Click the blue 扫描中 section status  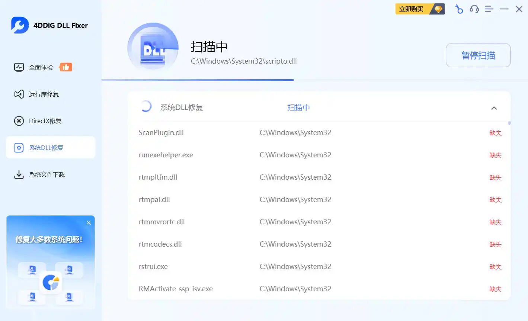(x=298, y=107)
